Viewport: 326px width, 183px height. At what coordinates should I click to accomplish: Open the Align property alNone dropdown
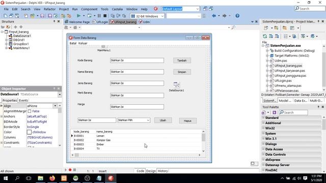click(55, 106)
